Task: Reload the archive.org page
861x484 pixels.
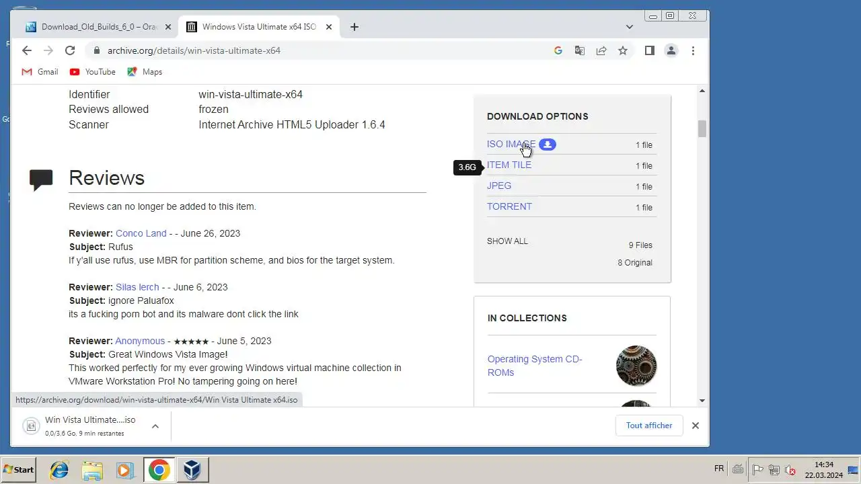Action: [x=69, y=50]
